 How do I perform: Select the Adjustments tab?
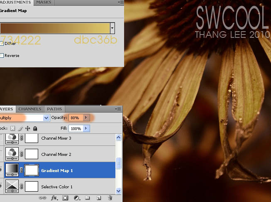point(16,2)
